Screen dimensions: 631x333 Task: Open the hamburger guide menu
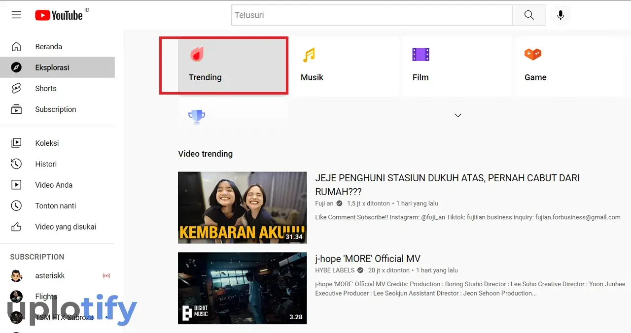[x=16, y=15]
